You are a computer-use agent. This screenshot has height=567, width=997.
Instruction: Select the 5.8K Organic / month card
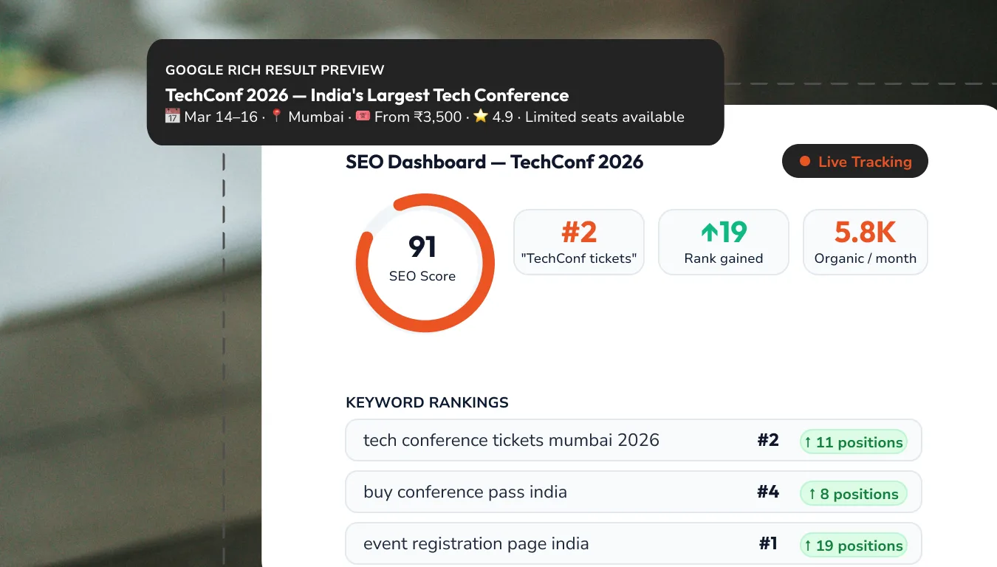click(865, 242)
